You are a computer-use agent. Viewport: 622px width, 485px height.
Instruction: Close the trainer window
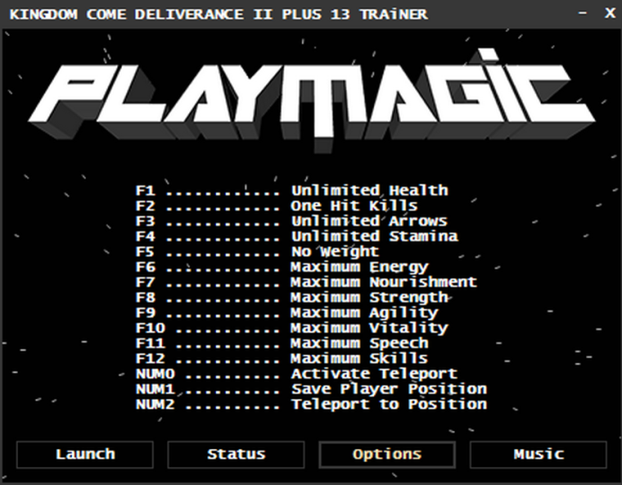point(610,13)
